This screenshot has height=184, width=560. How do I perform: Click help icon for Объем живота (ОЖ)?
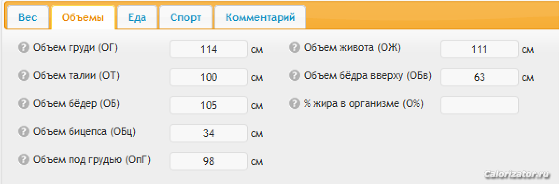tap(294, 47)
